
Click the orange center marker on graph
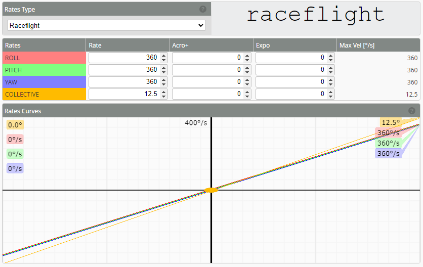pos(211,190)
